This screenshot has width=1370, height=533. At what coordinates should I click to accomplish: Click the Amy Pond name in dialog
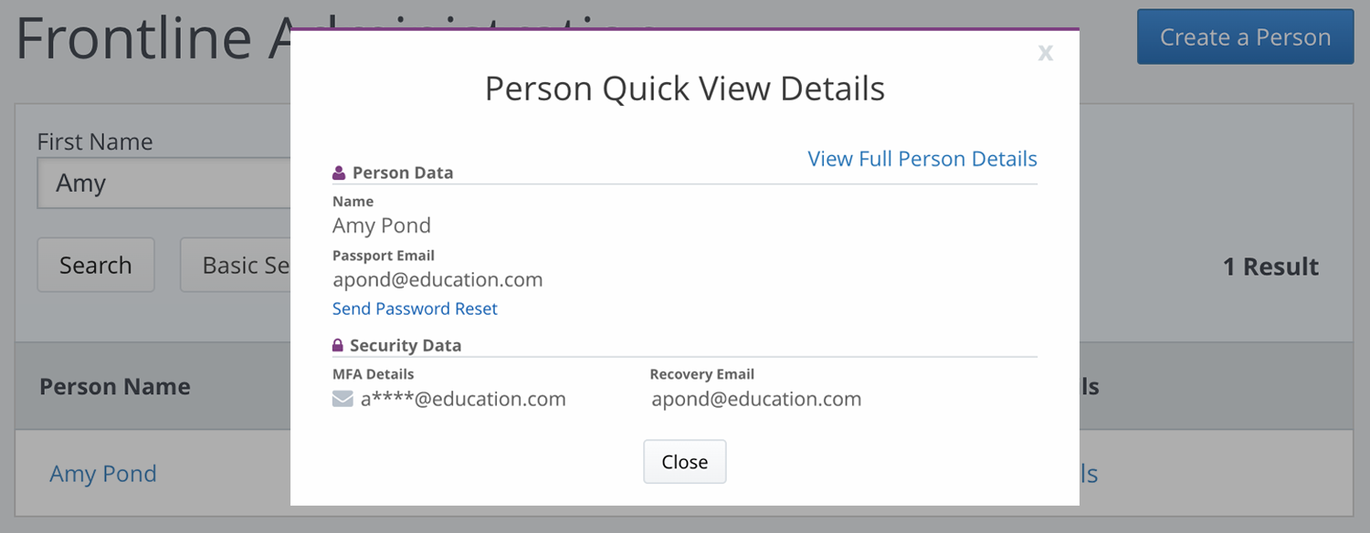click(382, 225)
